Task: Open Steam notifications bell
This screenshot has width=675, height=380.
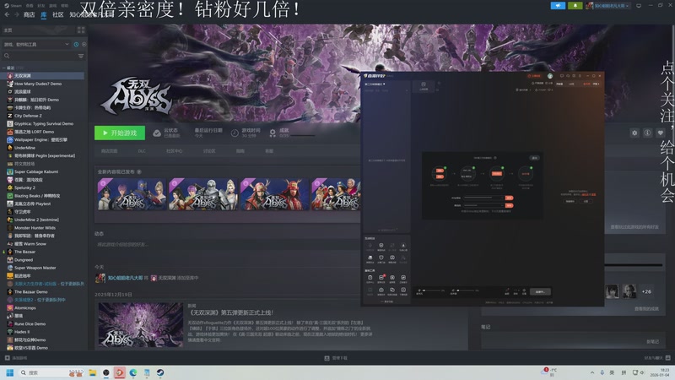Action: click(575, 6)
